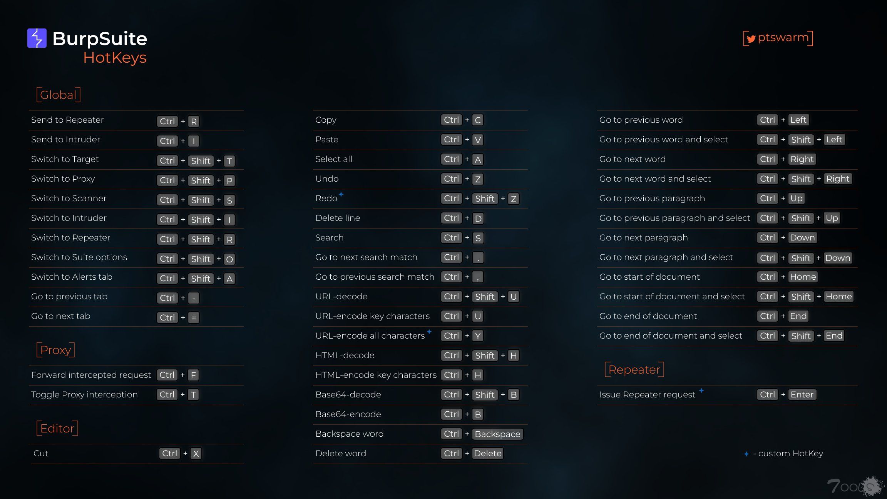
Task: Open the Repeater section heading
Action: pos(634,369)
